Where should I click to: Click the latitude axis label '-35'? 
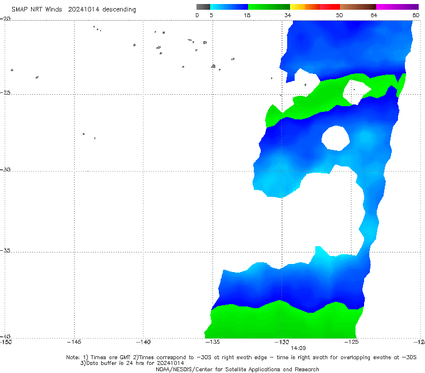tap(6, 251)
